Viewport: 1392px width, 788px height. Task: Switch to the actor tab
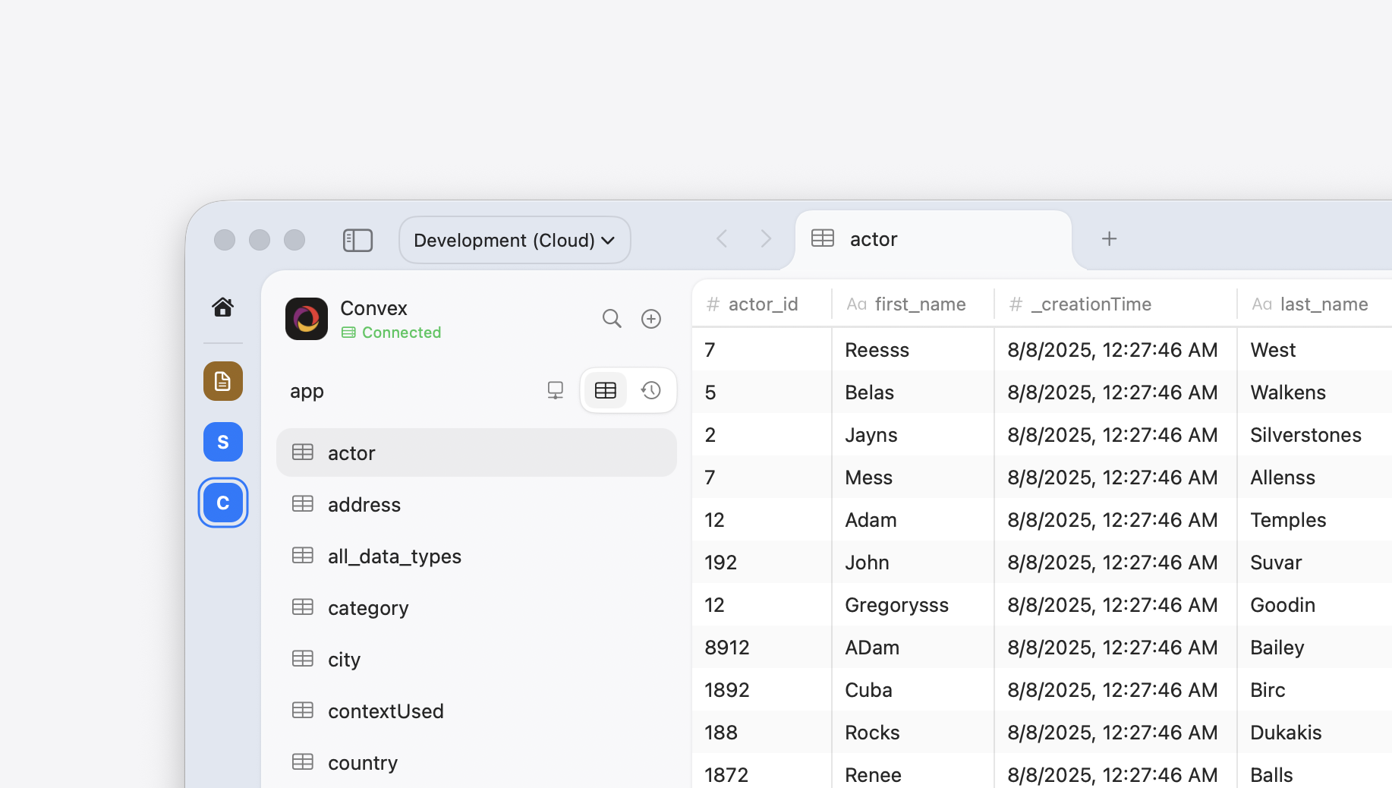click(x=934, y=239)
